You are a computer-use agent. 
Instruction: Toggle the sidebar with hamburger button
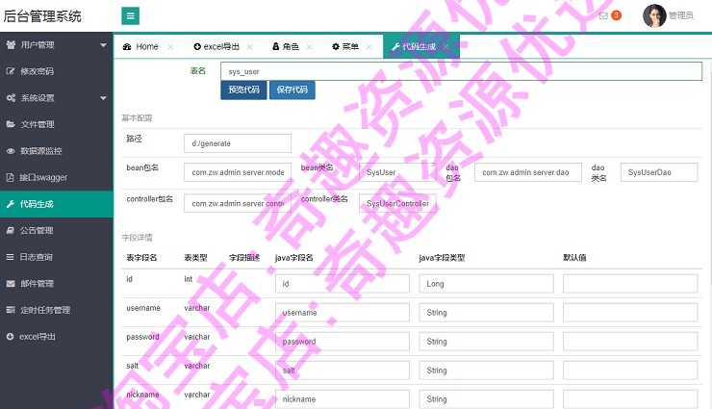pyautogui.click(x=130, y=16)
